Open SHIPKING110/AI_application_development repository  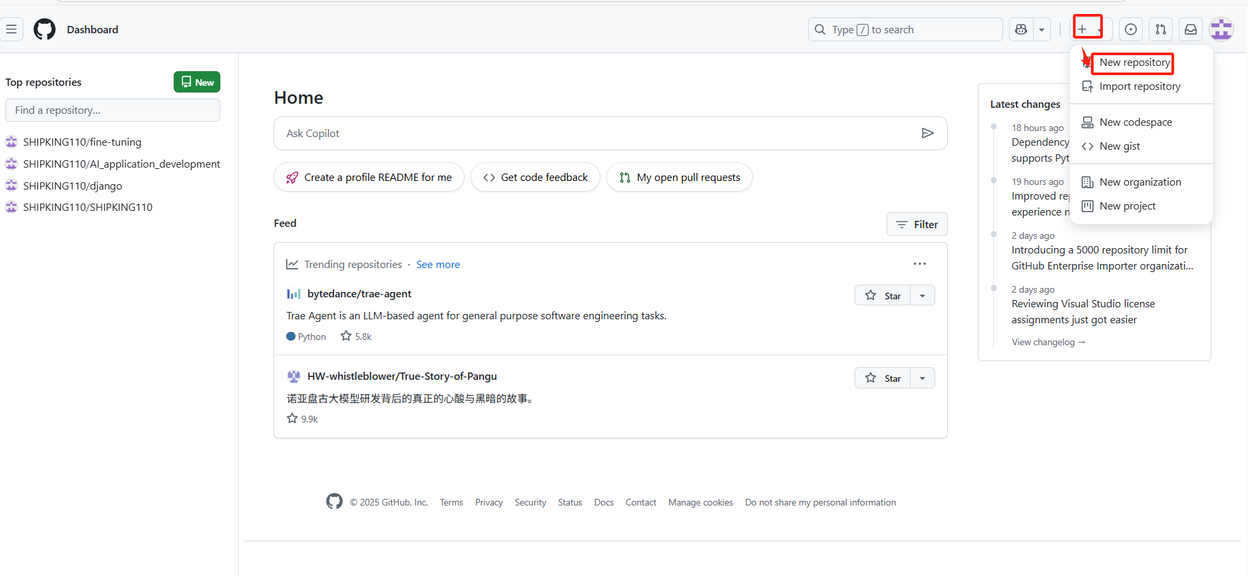(121, 164)
